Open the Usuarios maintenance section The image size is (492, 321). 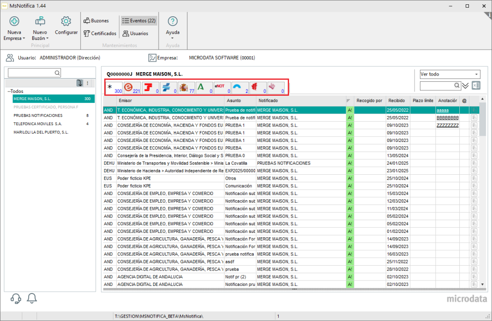pos(135,33)
